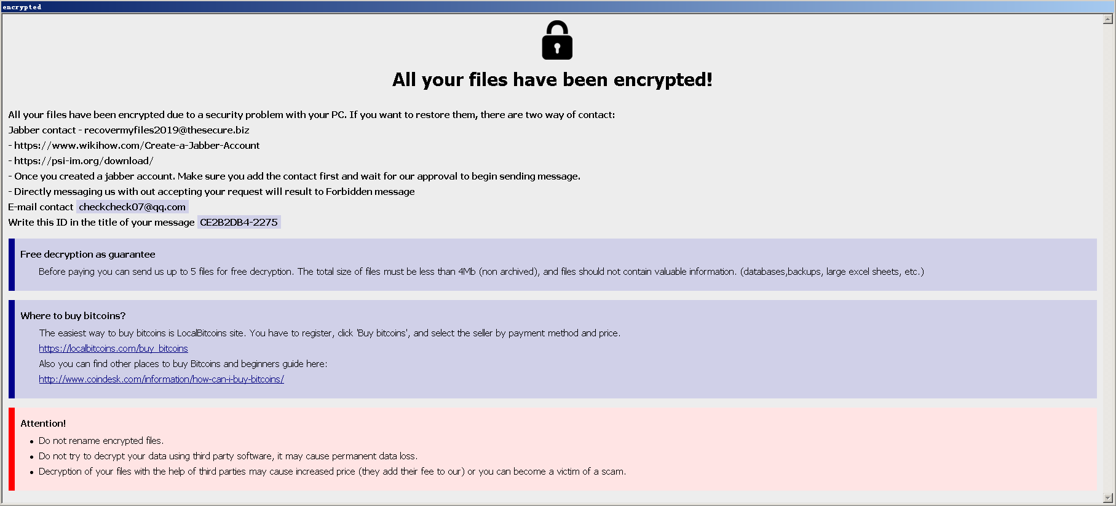
Task: Click the 'Do not rename encrypted files' bullet
Action: tap(101, 441)
